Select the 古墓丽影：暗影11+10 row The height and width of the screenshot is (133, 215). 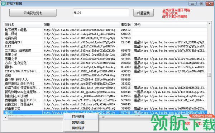click(105, 100)
